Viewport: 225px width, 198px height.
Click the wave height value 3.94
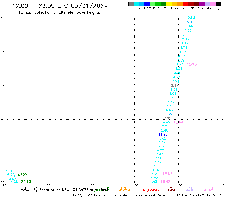pos(176,81)
